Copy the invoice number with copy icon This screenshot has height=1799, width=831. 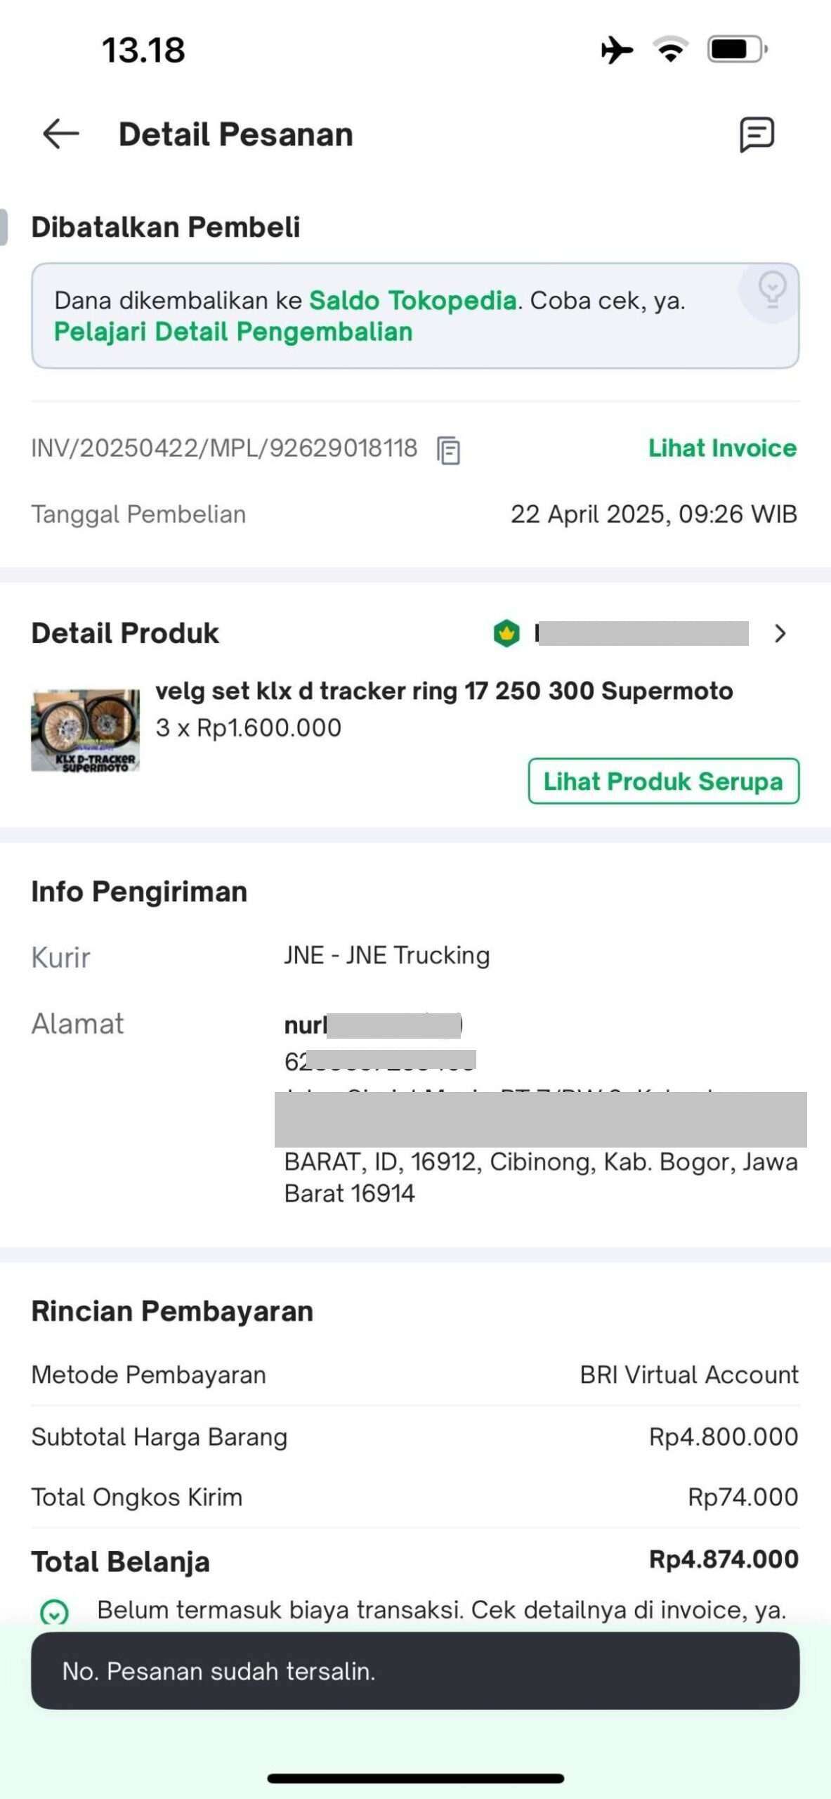tap(448, 450)
